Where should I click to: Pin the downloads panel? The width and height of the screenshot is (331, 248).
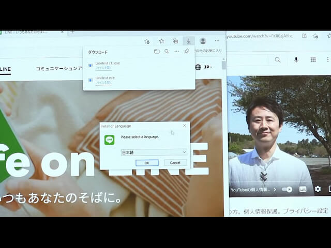coord(187,51)
